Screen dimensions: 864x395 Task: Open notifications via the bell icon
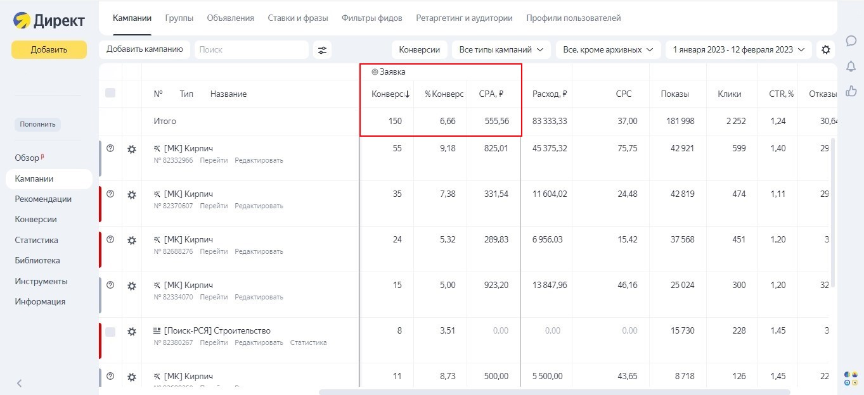coord(851,66)
